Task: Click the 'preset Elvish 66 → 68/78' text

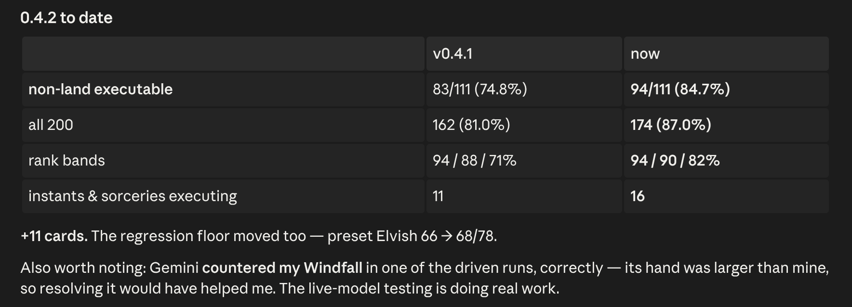Action: [x=411, y=236]
